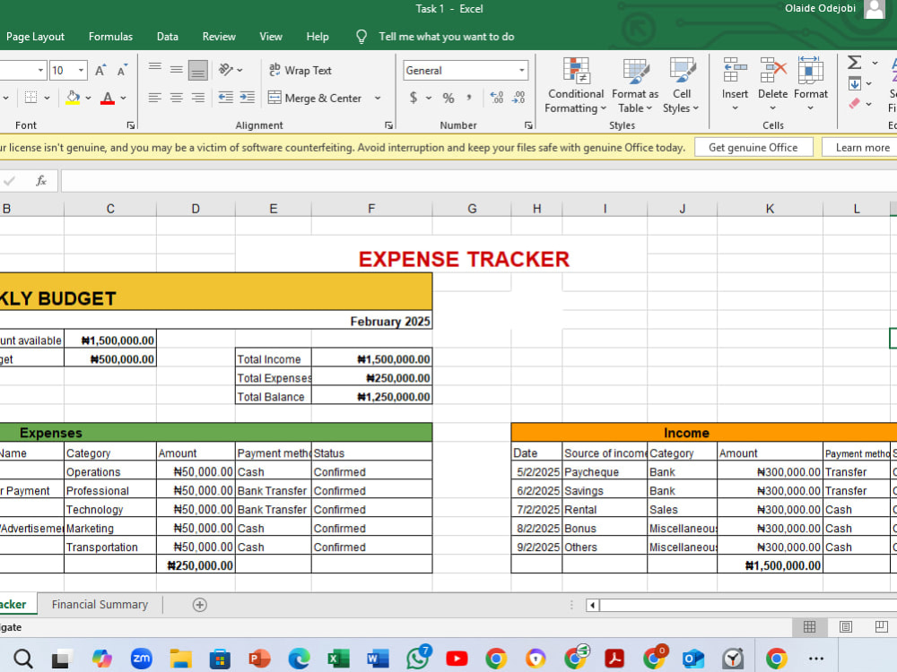The width and height of the screenshot is (897, 672).
Task: Open the View ribbon tab
Action: pos(271,37)
